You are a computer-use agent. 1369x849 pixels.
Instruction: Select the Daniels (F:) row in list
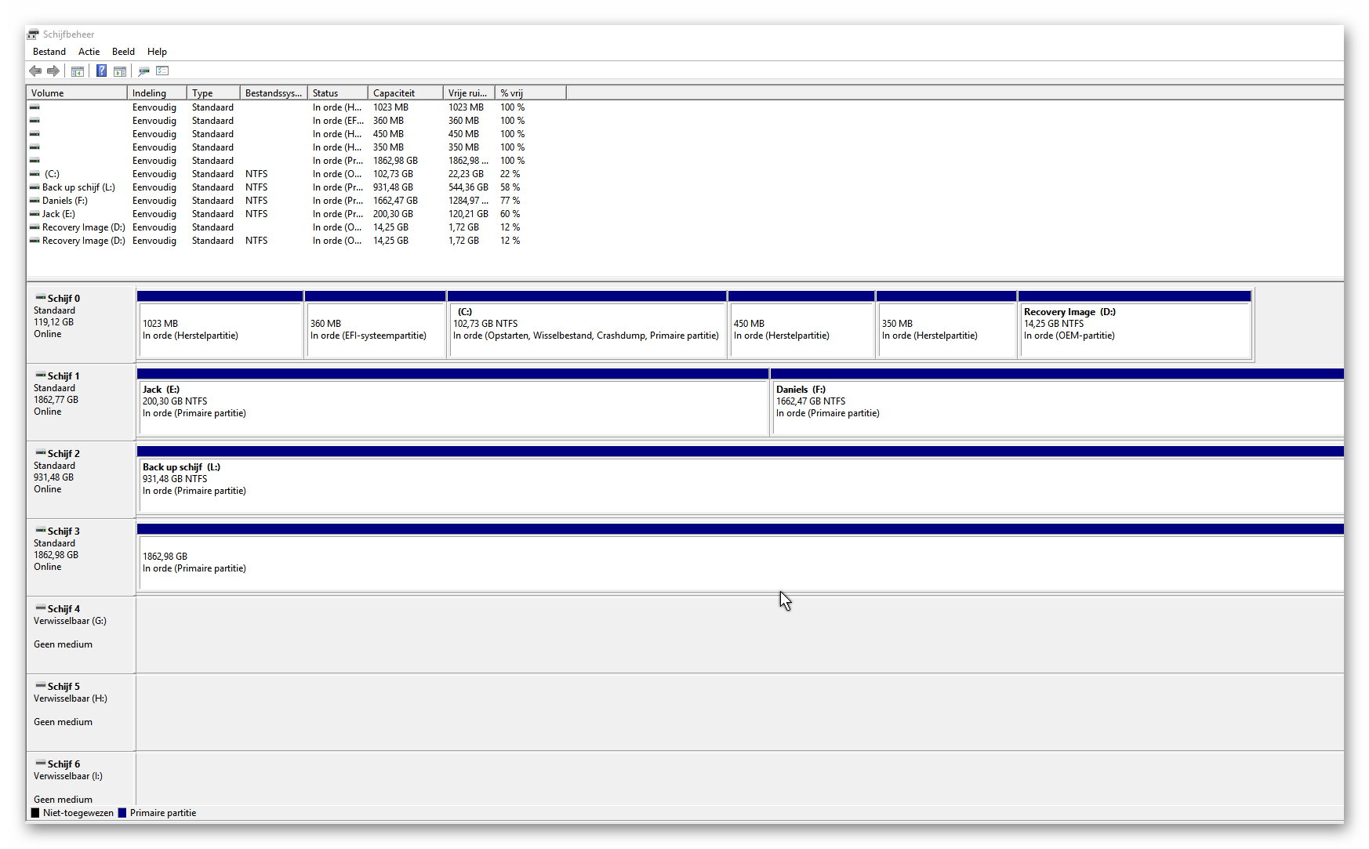click(x=64, y=201)
